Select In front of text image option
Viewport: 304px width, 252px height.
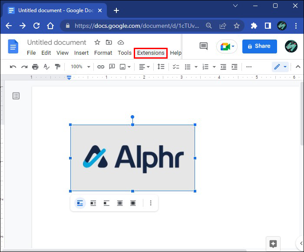coord(133,203)
